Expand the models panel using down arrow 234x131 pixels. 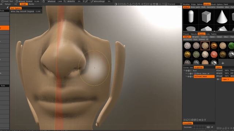pyautogui.click(x=215, y=31)
